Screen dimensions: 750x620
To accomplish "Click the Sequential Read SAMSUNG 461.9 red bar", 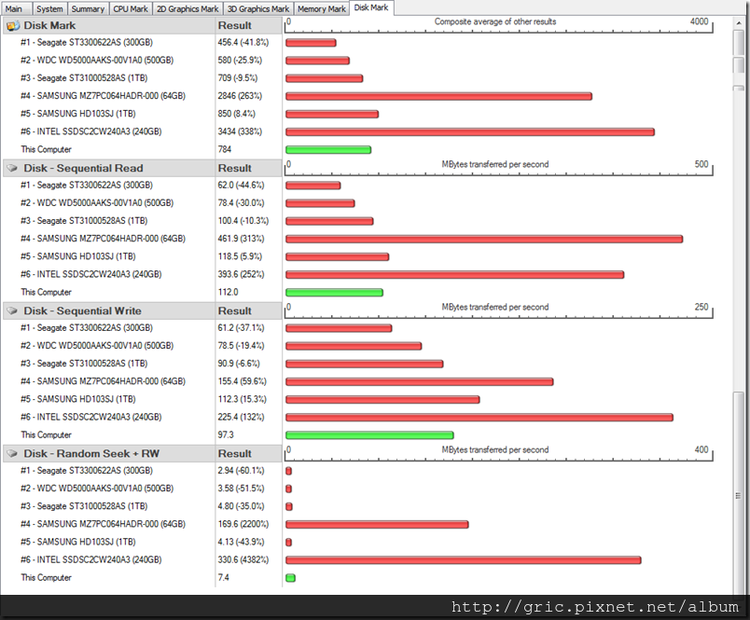I will coord(484,239).
